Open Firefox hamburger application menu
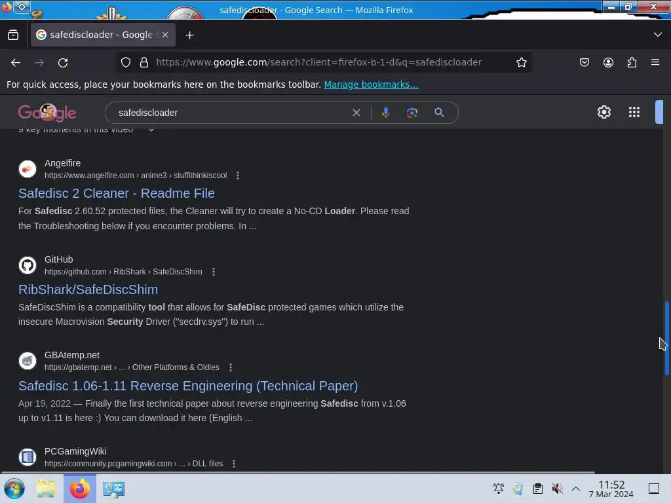Viewport: 671px width, 503px height. pos(655,62)
